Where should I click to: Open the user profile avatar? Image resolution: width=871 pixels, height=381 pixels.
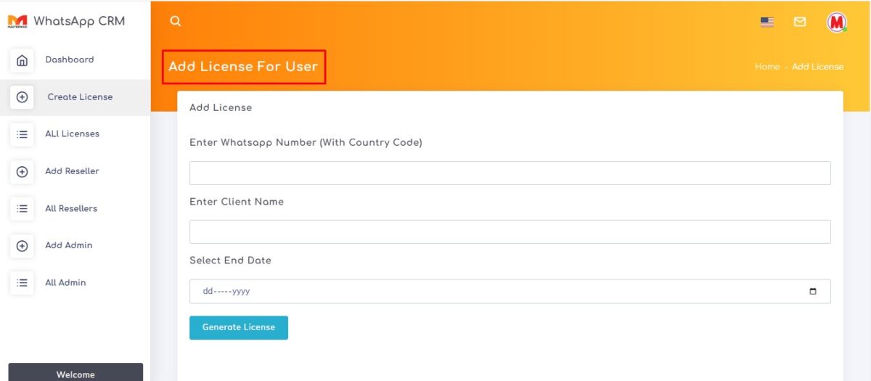[x=837, y=22]
